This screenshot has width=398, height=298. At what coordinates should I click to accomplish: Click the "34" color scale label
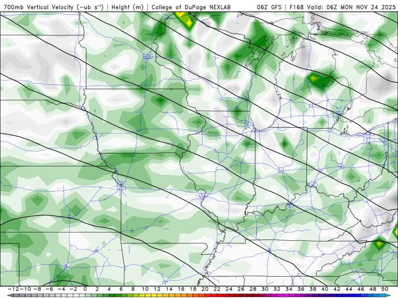click(x=289, y=289)
